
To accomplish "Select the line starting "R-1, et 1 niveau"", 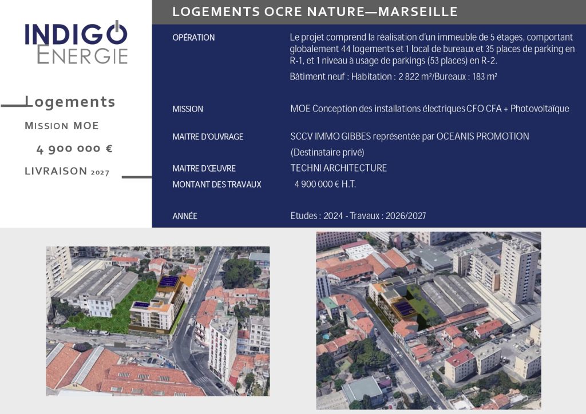I will point(394,61).
